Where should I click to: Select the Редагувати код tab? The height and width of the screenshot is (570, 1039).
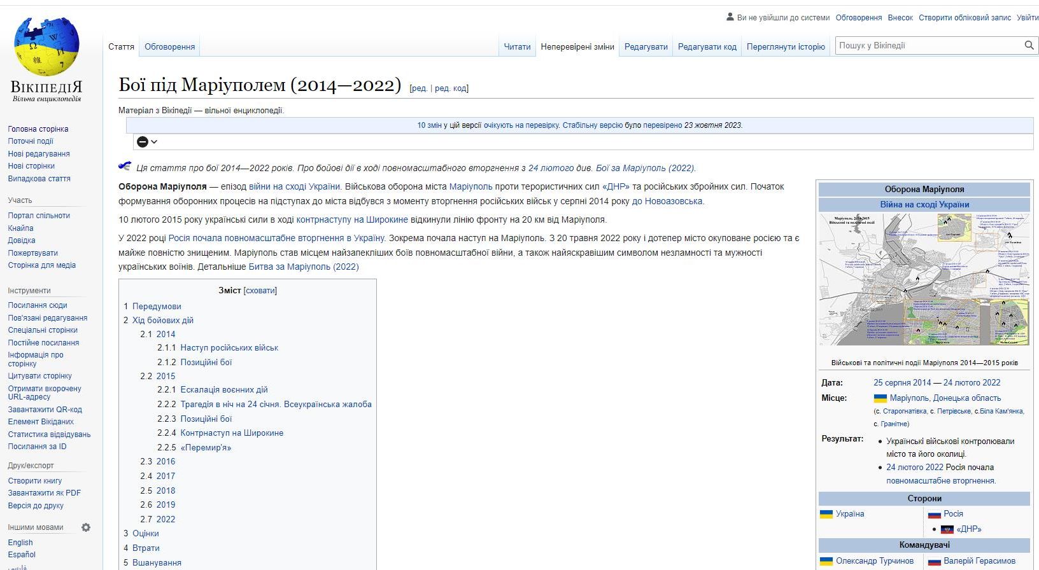[707, 46]
